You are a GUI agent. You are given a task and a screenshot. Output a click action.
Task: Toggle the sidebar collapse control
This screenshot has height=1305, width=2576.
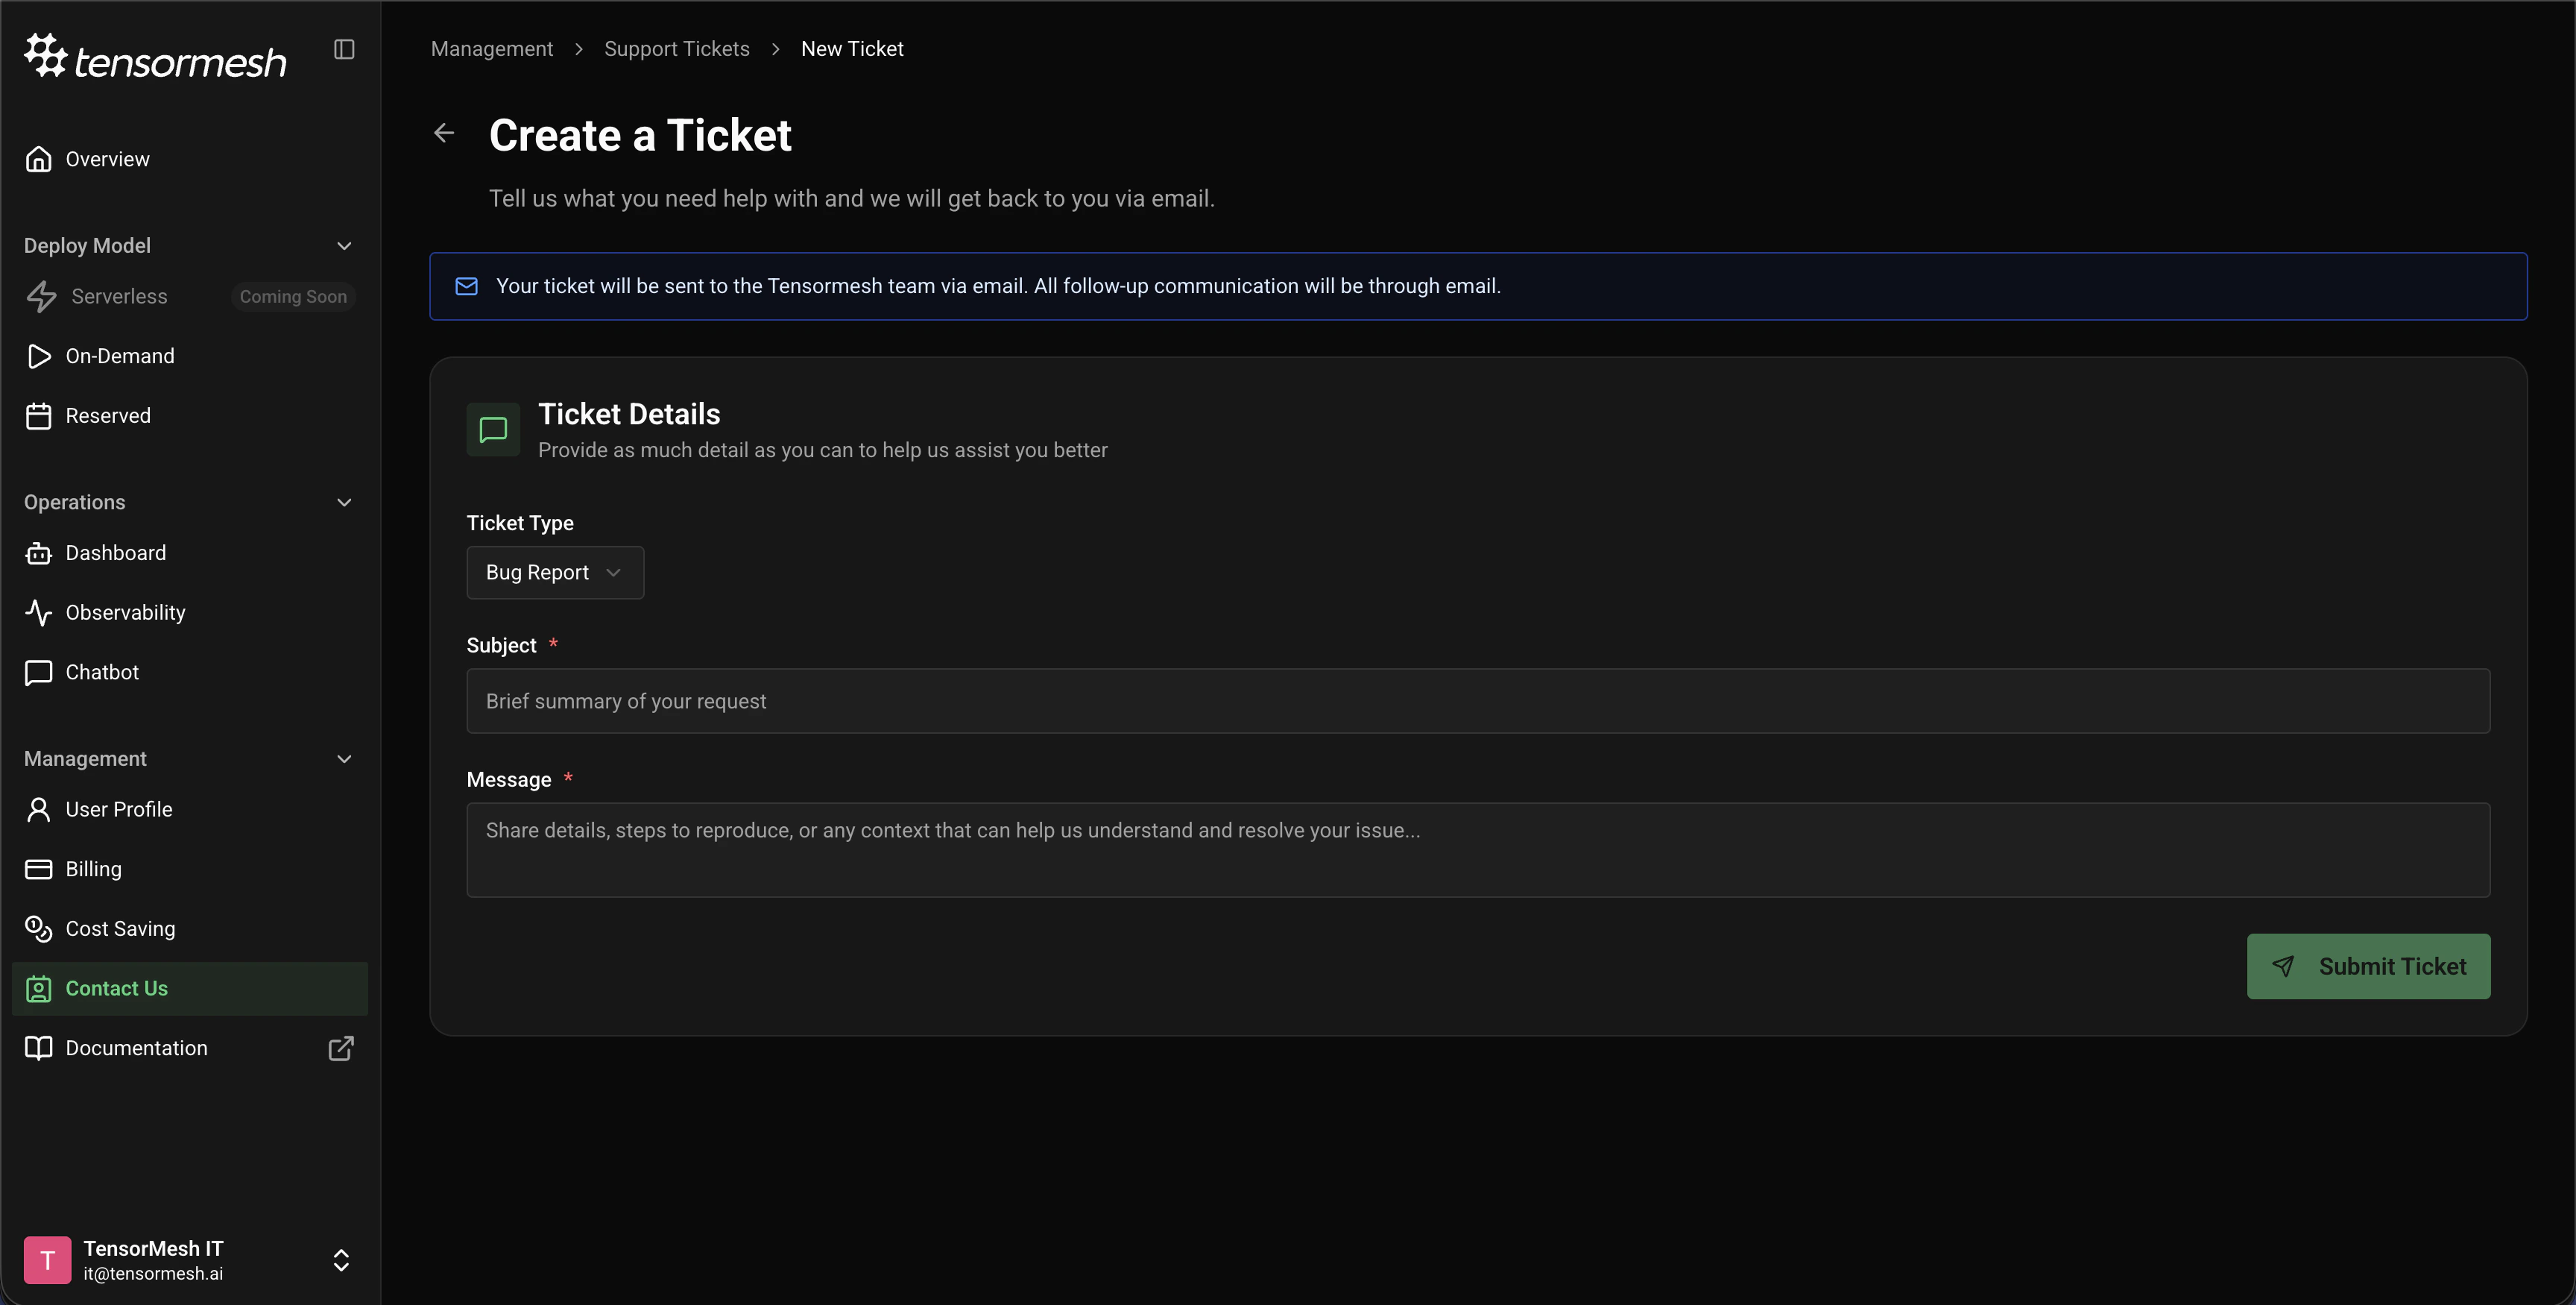point(344,48)
